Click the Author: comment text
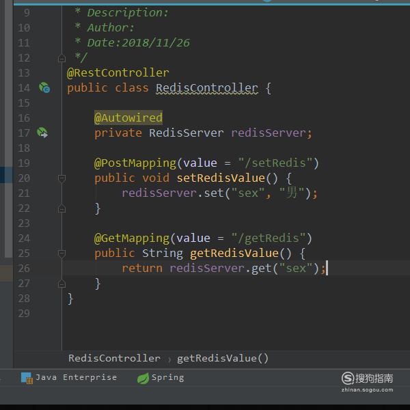 [x=111, y=28]
